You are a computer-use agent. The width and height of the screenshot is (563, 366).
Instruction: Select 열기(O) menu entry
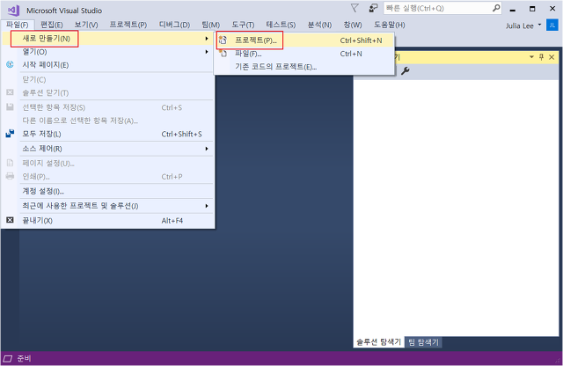pyautogui.click(x=107, y=52)
